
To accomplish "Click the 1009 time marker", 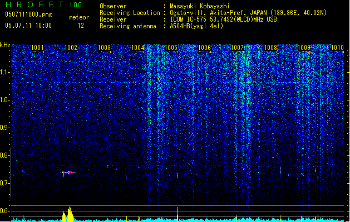I will coord(304,48).
